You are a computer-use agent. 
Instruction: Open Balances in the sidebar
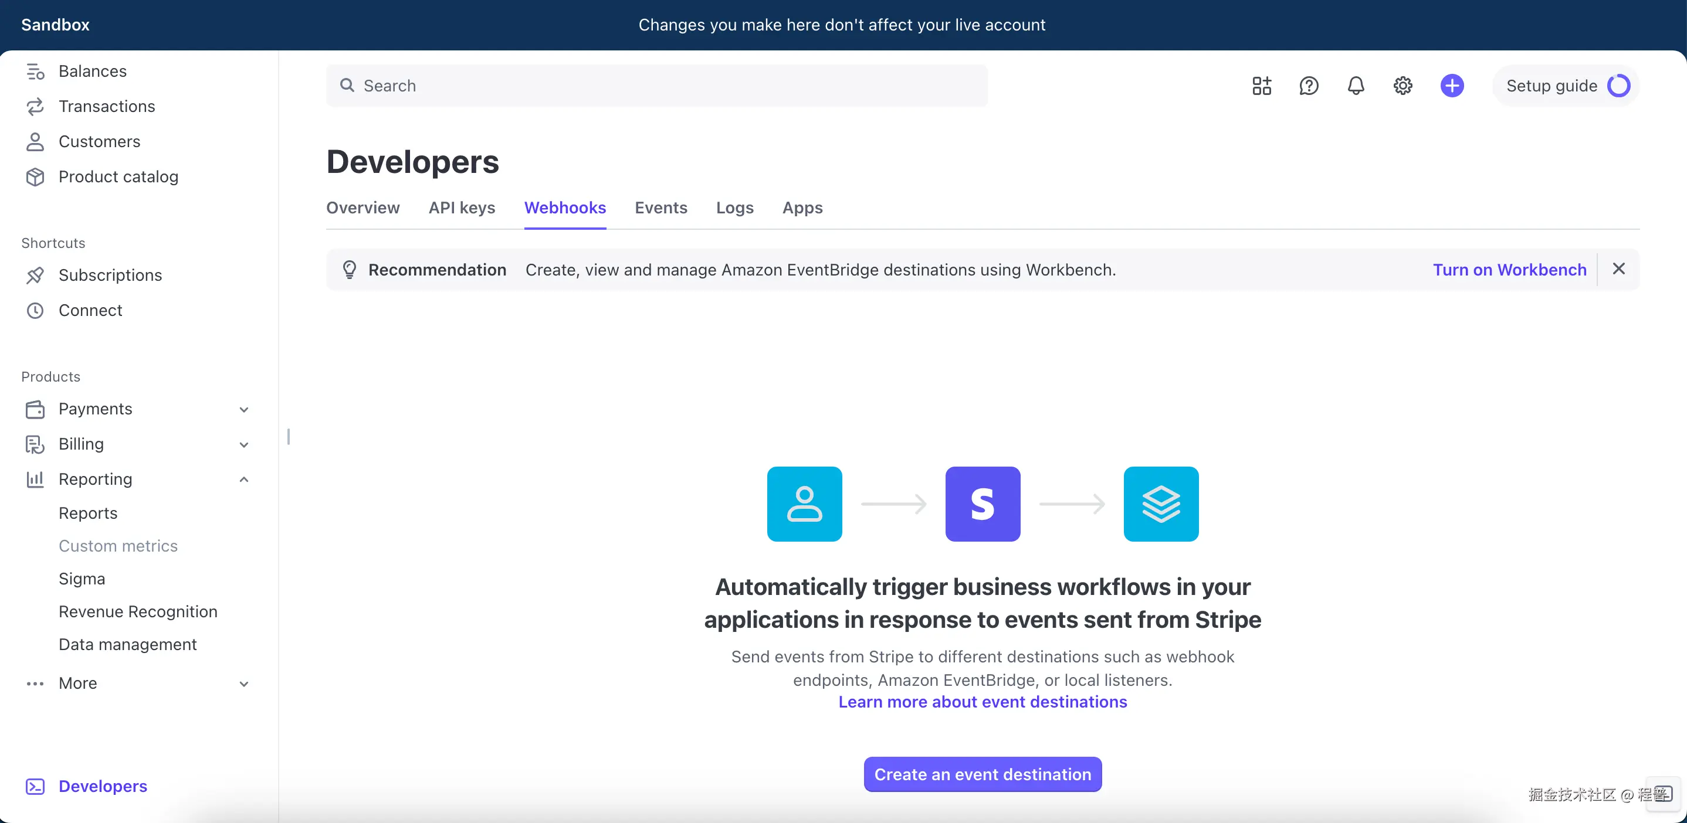pos(92,72)
